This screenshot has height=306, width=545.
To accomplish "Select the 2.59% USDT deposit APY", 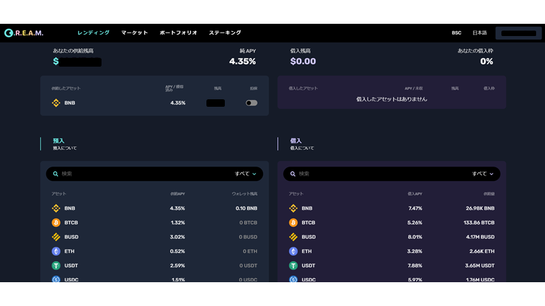I will click(177, 265).
